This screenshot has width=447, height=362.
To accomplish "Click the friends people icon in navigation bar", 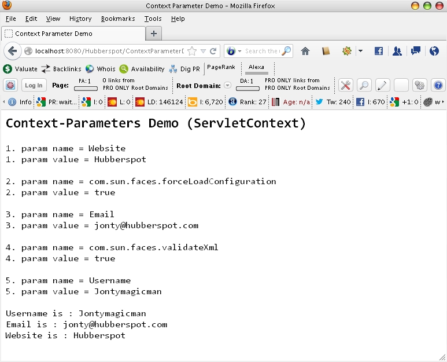I will click(x=397, y=51).
